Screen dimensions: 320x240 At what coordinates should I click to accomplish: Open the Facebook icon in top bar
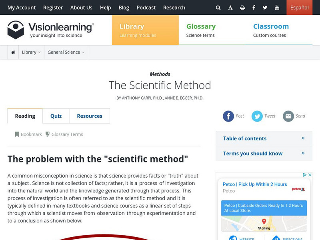254,8
